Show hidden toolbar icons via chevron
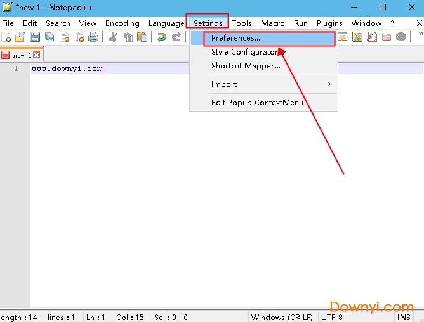 pyautogui.click(x=421, y=34)
